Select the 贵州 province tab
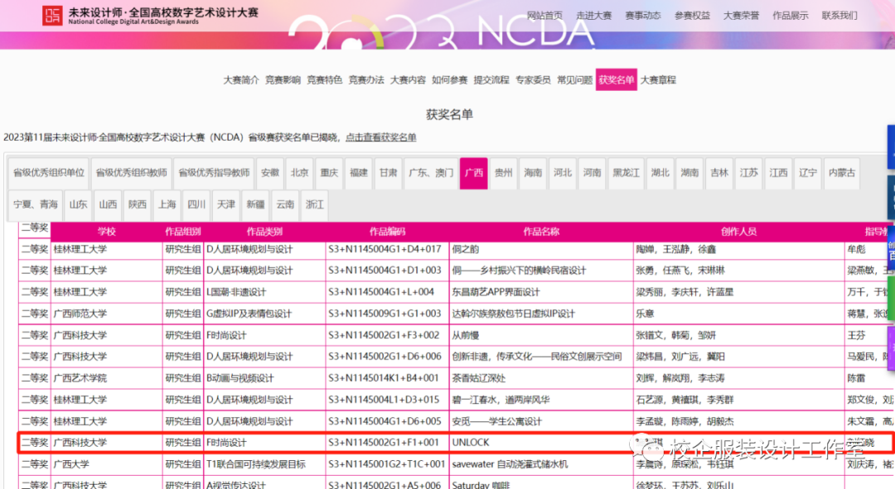Screen dimensions: 895x489 click(x=504, y=173)
